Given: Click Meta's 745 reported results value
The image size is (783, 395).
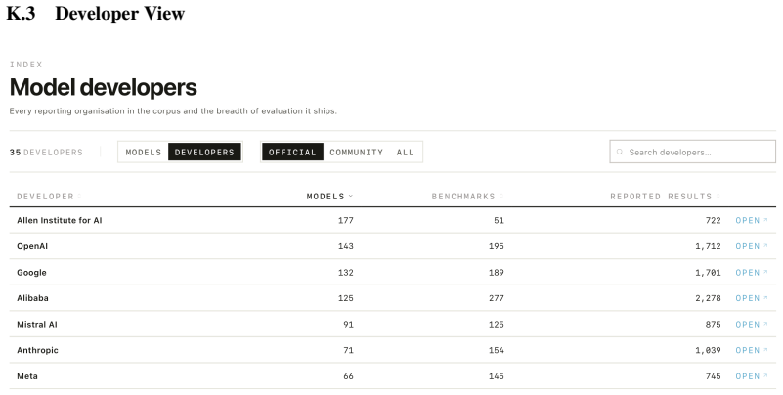Looking at the screenshot, I should coord(713,376).
